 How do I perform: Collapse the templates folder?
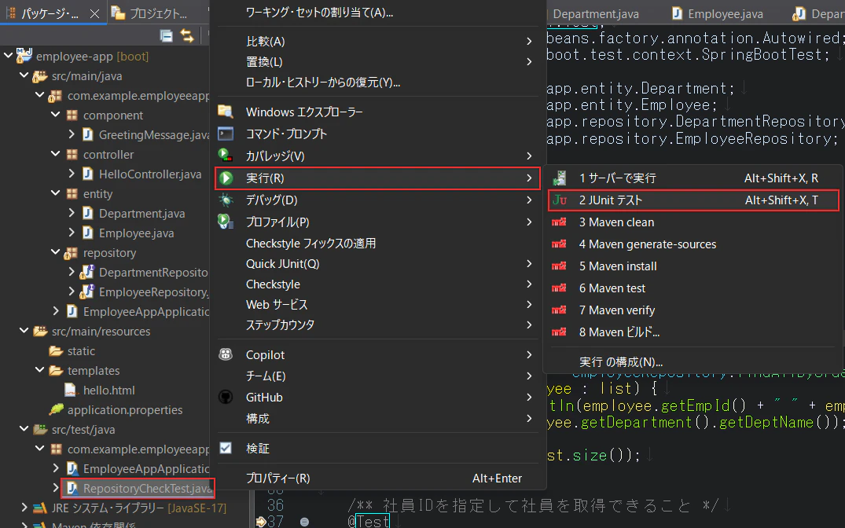[40, 370]
